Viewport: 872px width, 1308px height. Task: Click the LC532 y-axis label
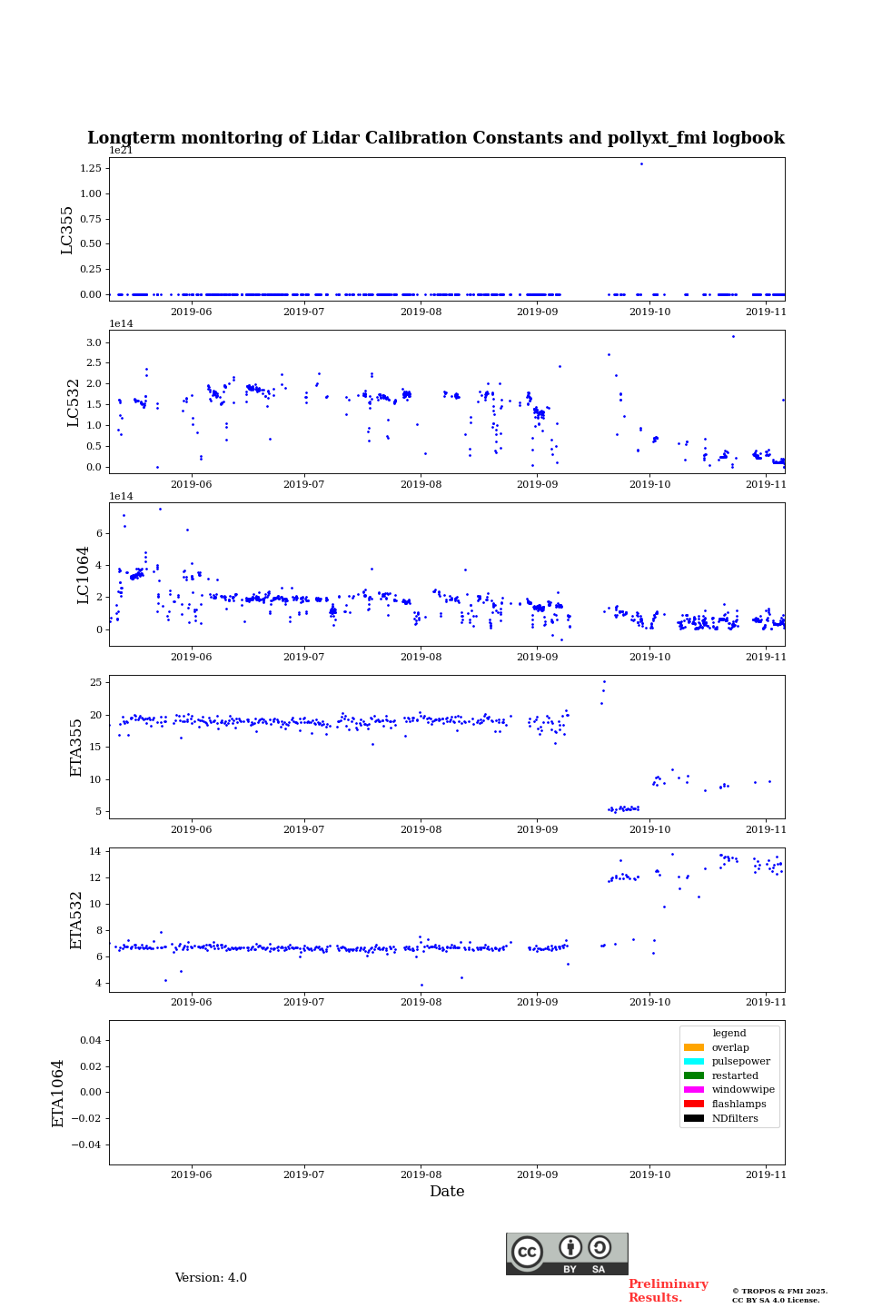(74, 402)
